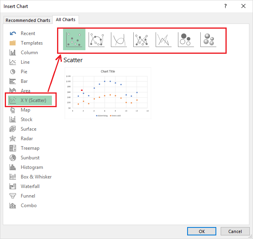Click the Combo chart icon
Screen dimensions: 253x239
pyautogui.click(x=13, y=206)
